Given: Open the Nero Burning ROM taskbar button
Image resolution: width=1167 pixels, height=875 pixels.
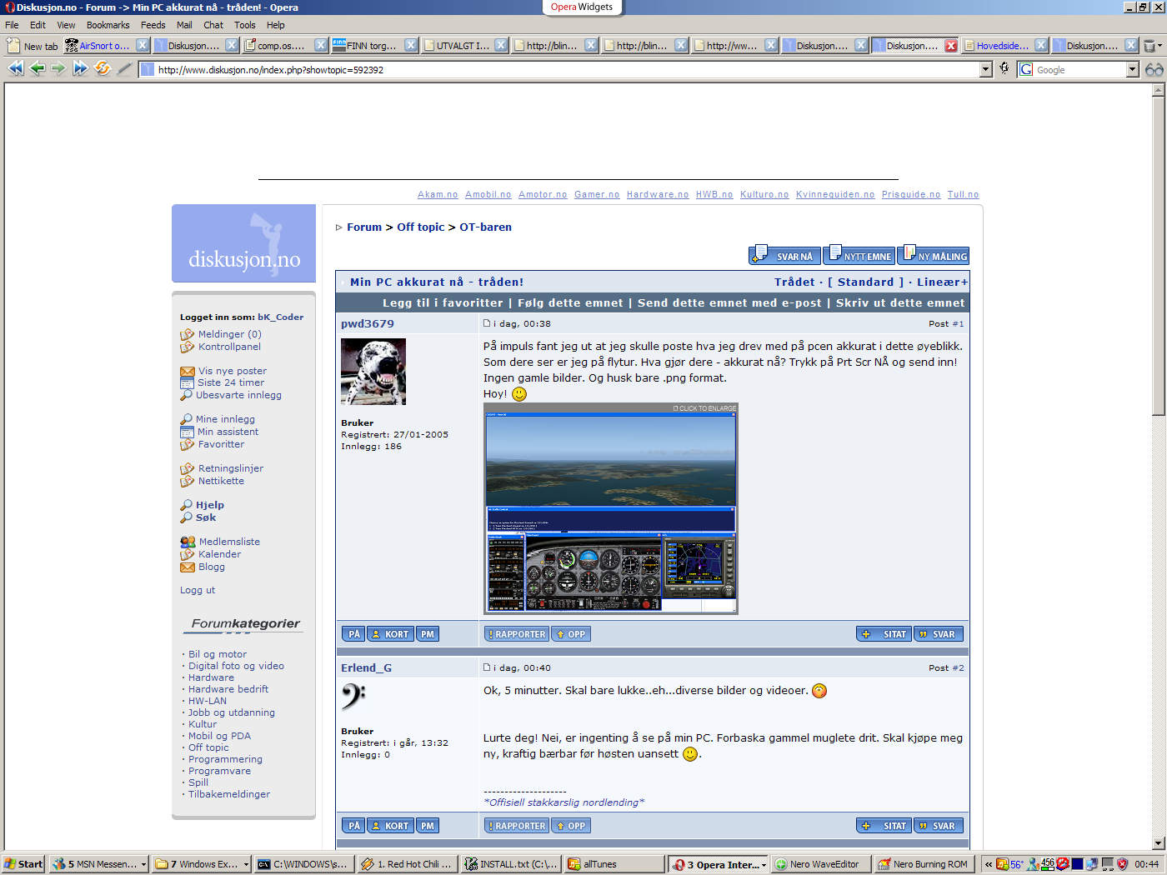Looking at the screenshot, I should click(924, 864).
